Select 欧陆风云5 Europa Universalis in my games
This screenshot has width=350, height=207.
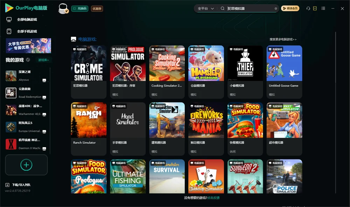(x=26, y=127)
